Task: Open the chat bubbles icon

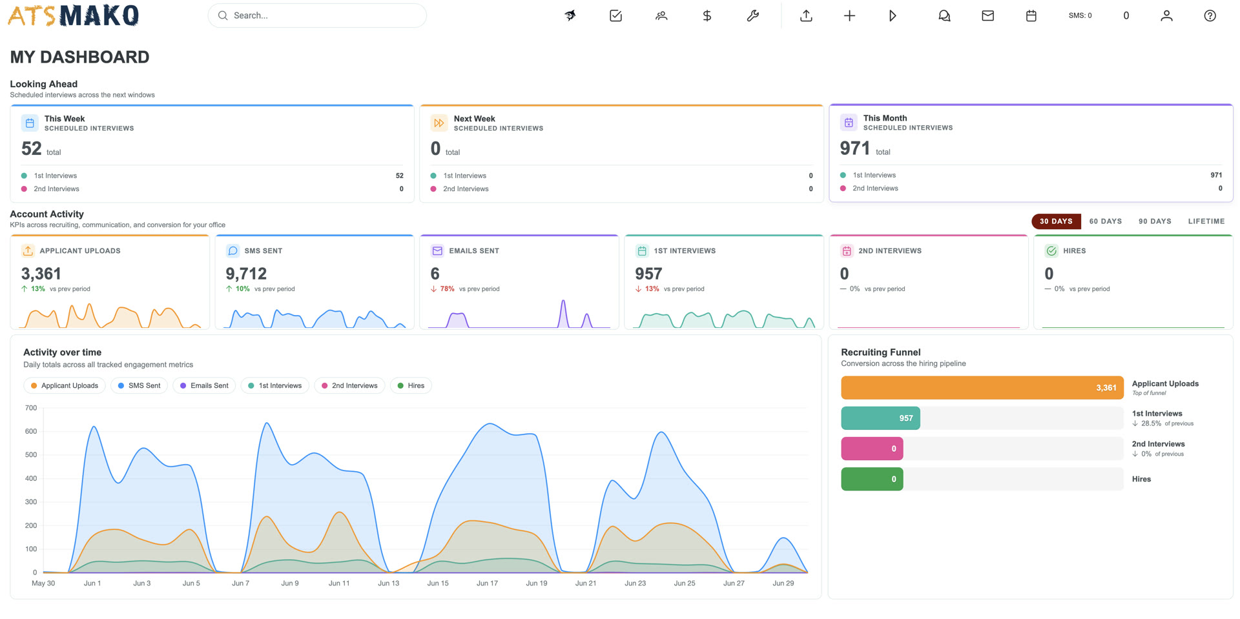Action: 944,15
